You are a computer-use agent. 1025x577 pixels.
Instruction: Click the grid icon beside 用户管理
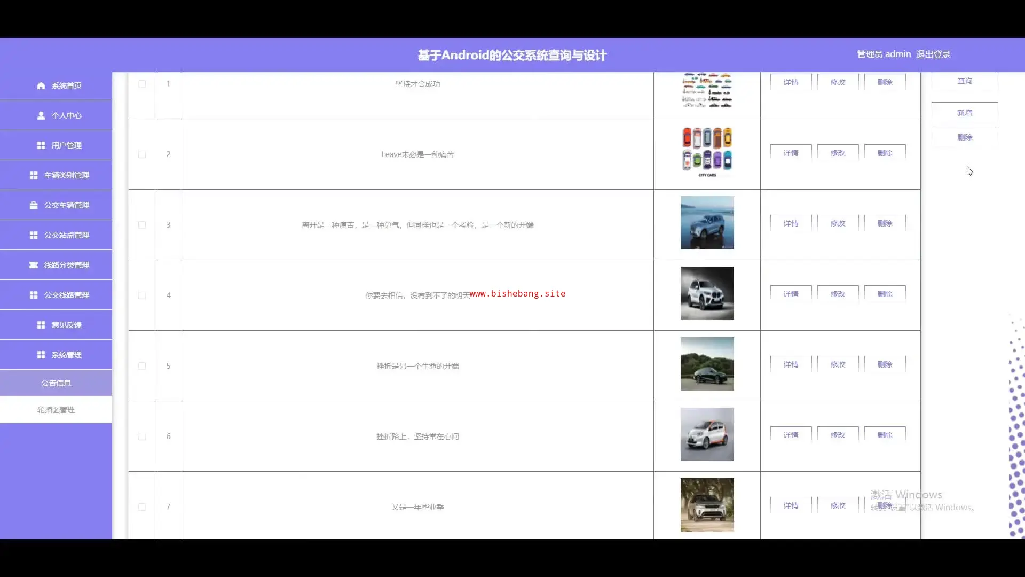(x=41, y=145)
